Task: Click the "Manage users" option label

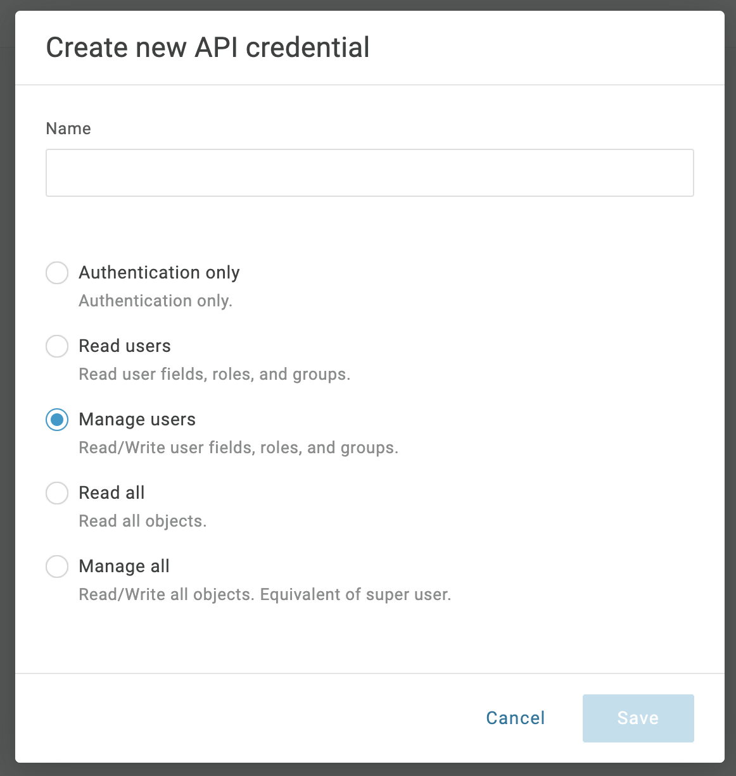Action: [137, 420]
